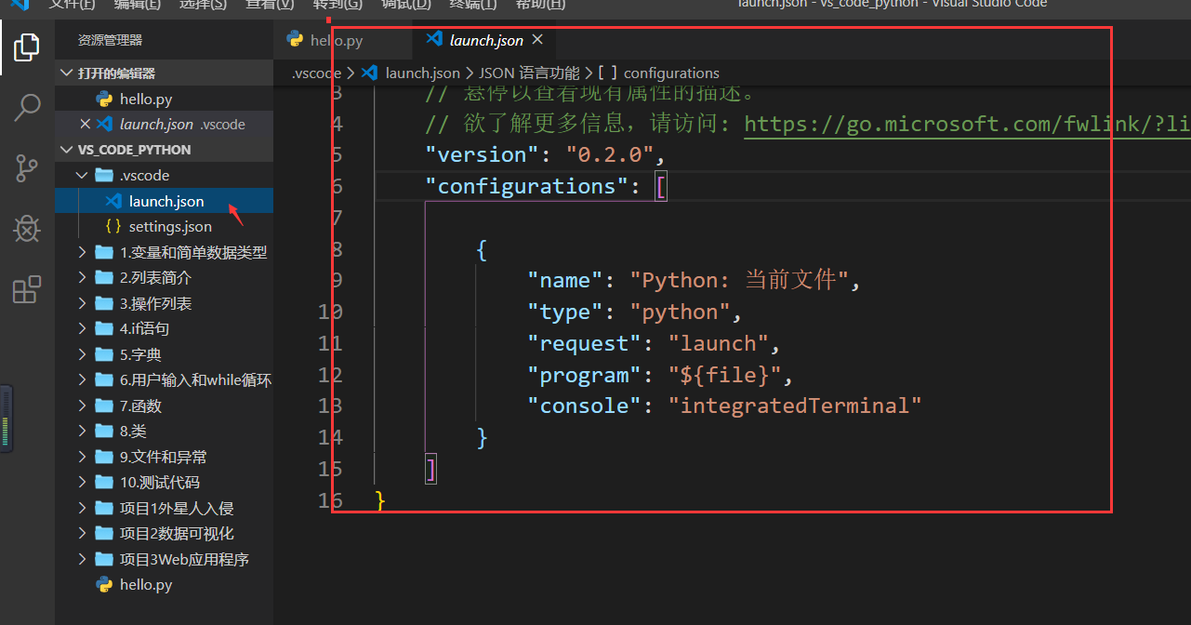Select launch.json highlighted in the .vscode folder
Viewport: 1191px width, 625px height.
[x=167, y=200]
